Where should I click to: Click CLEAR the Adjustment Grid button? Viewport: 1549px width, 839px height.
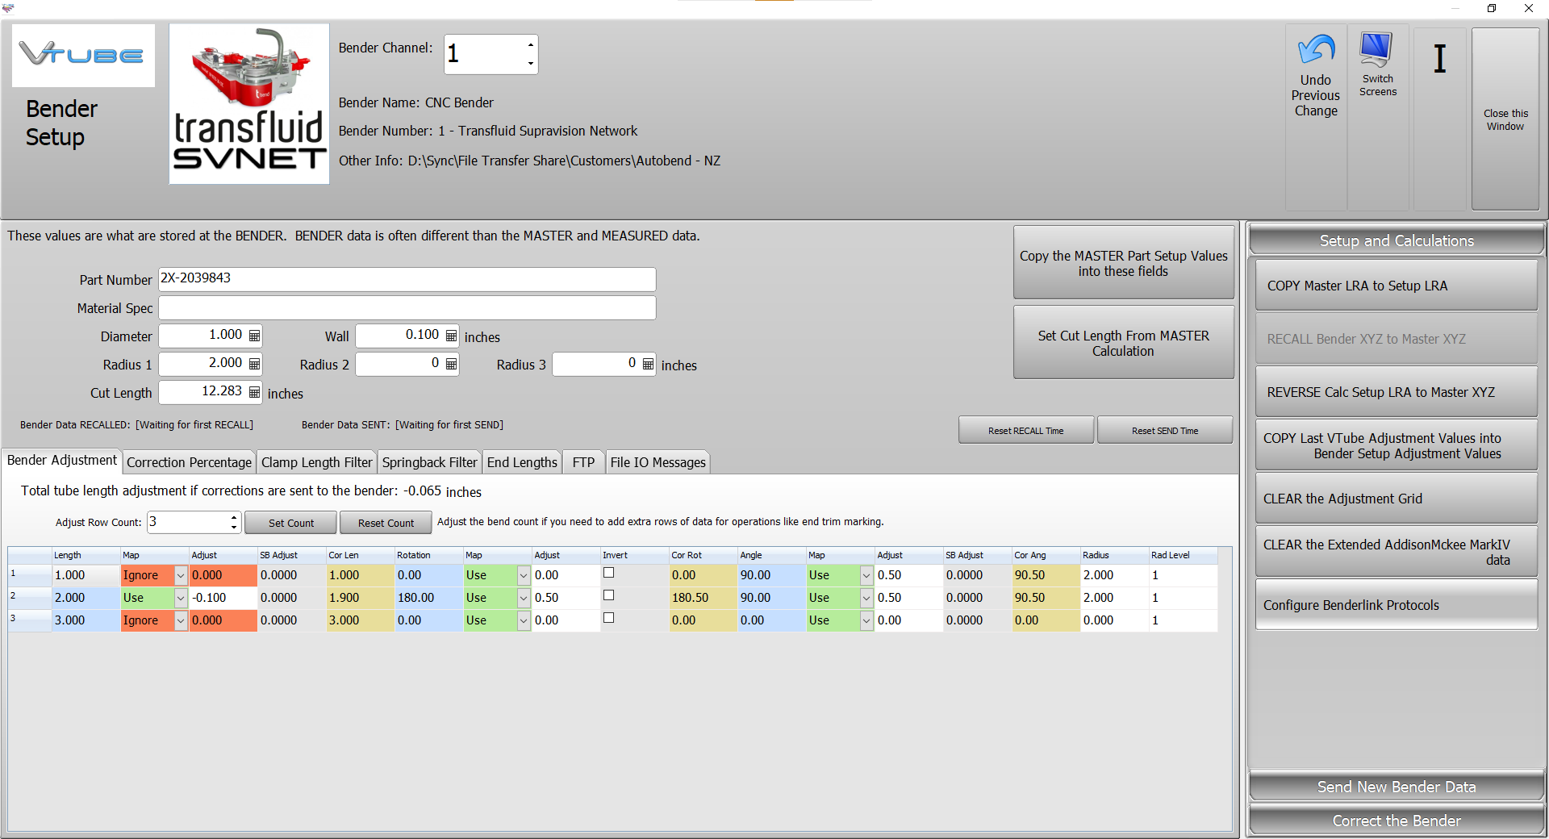pyautogui.click(x=1396, y=499)
